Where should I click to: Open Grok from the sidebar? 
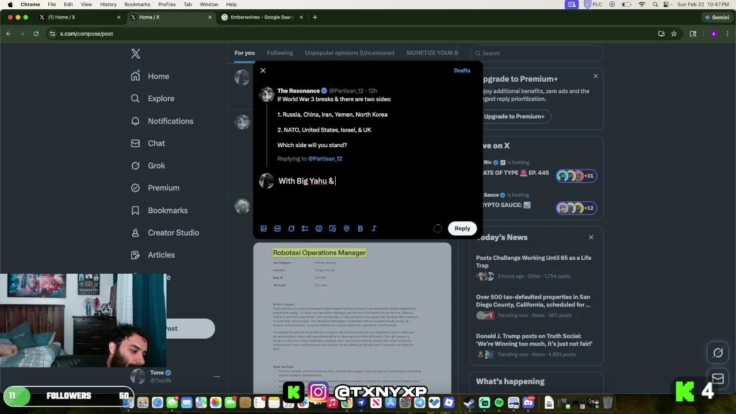pos(148,166)
